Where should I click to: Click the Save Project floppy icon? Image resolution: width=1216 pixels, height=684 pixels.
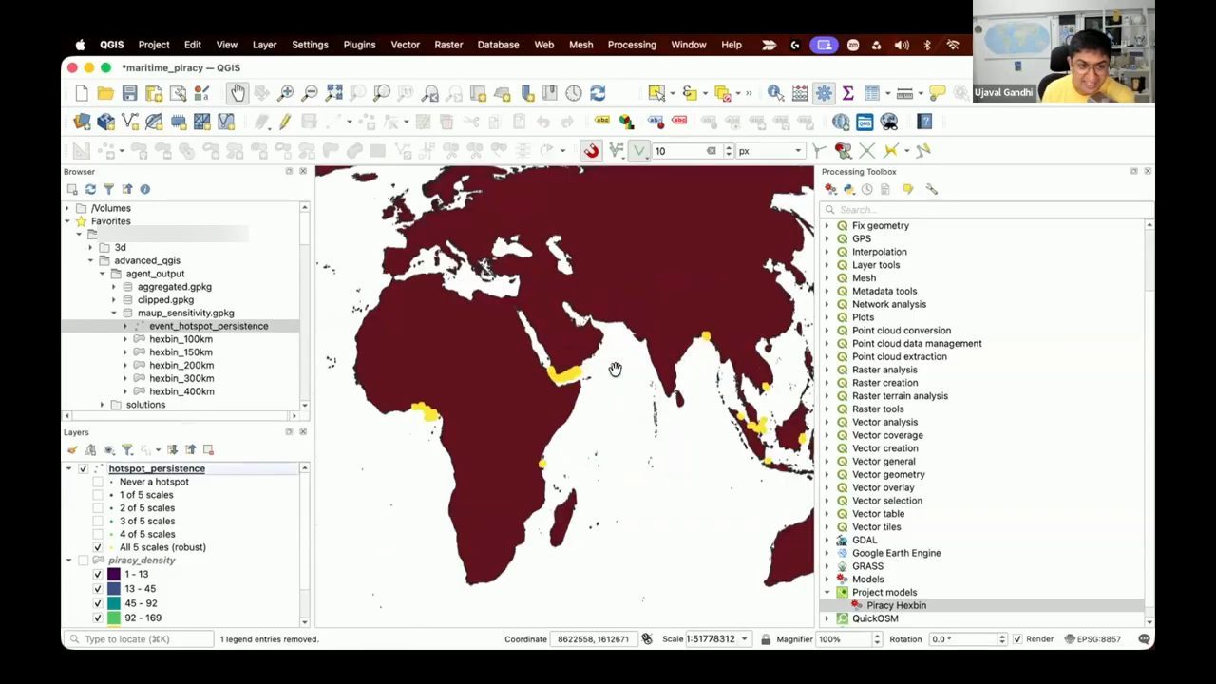(x=129, y=93)
